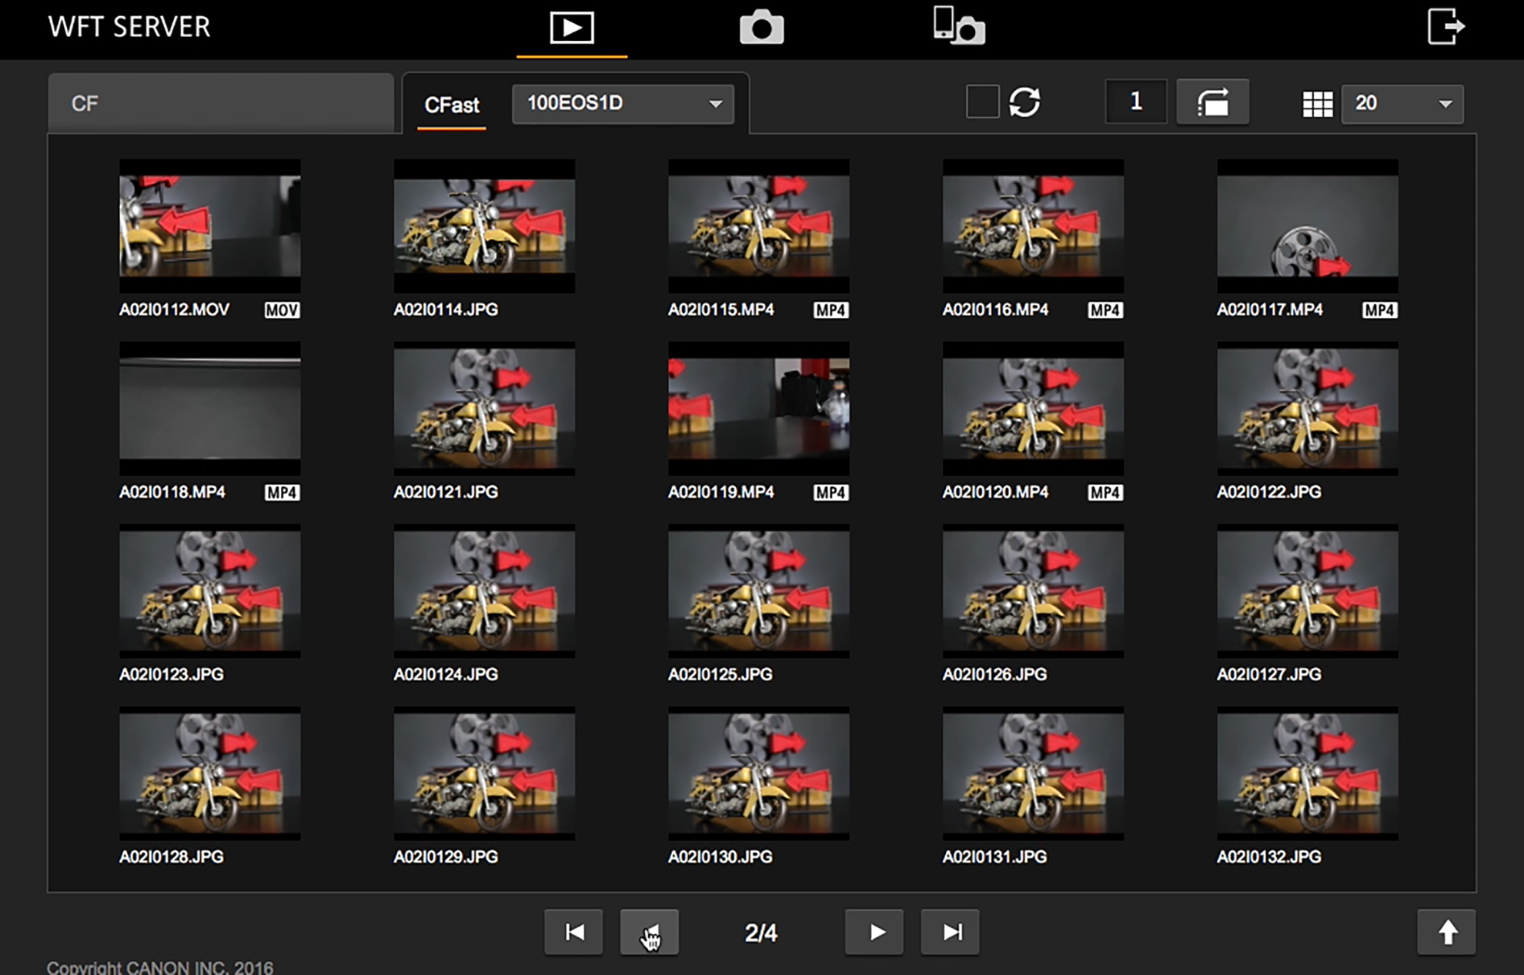Open the 20 thumbnails count dropdown

click(x=1402, y=103)
